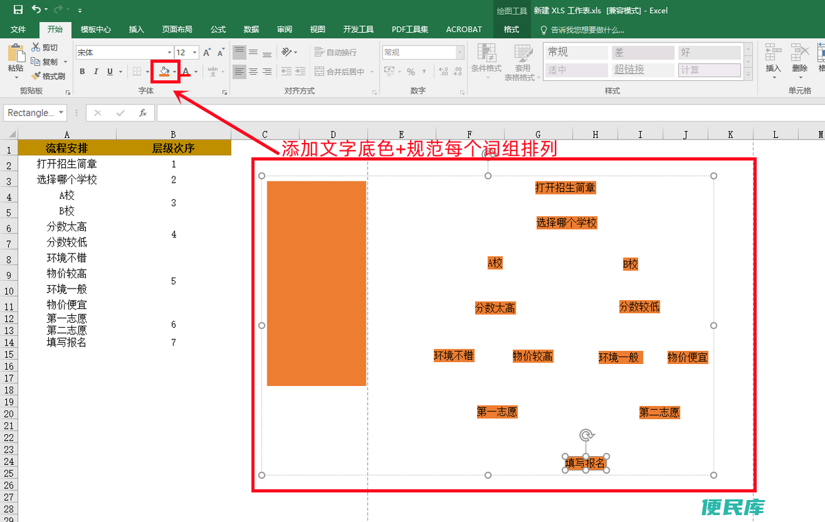Toggle Underline formatting
This screenshot has height=522, width=825.
click(110, 71)
